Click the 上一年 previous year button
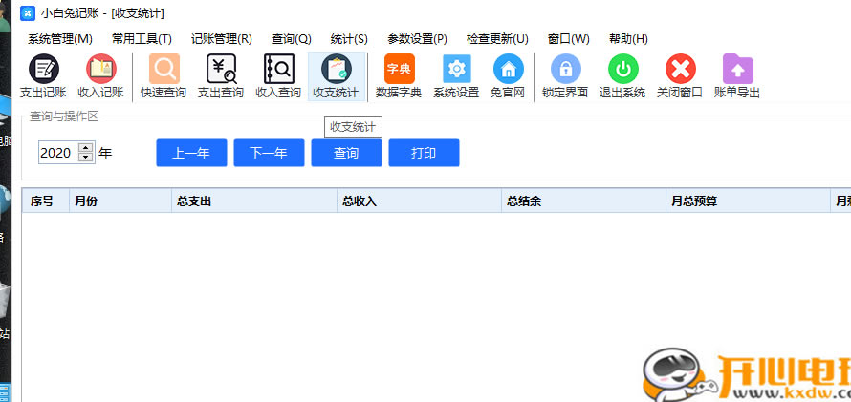 click(191, 153)
